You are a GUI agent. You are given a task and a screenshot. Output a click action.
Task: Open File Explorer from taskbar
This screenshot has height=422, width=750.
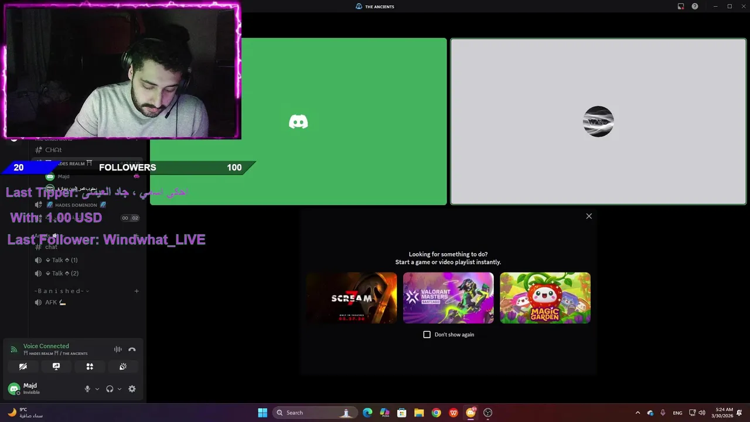[x=419, y=413]
